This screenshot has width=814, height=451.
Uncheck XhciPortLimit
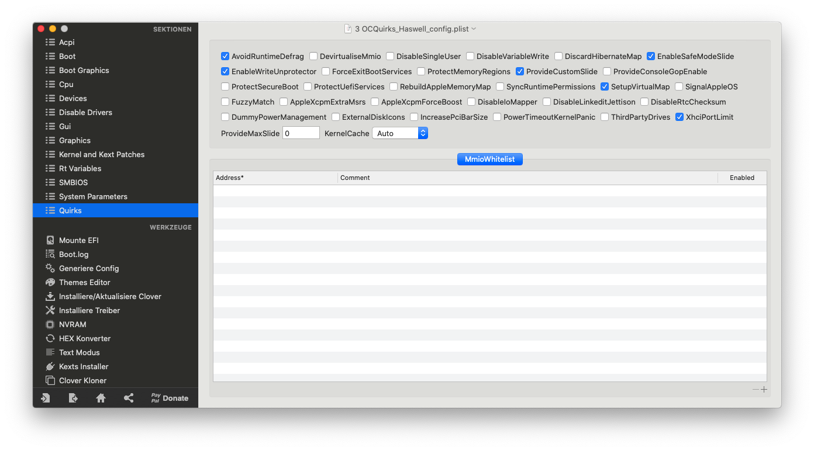[680, 117]
